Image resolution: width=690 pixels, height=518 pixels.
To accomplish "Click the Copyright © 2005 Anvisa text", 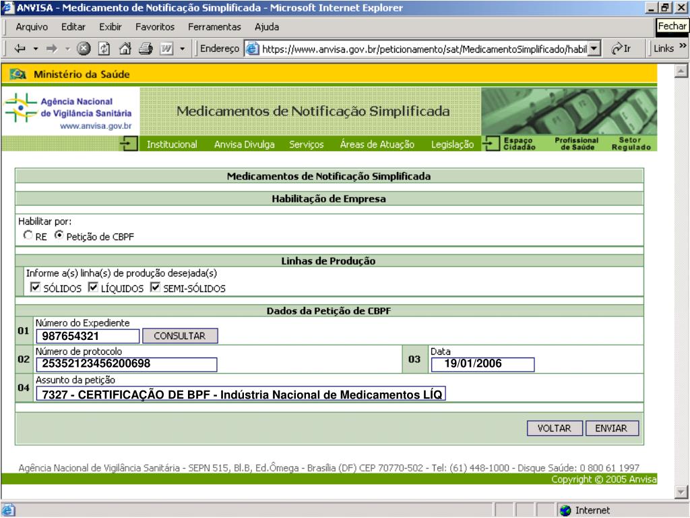I will tap(604, 480).
